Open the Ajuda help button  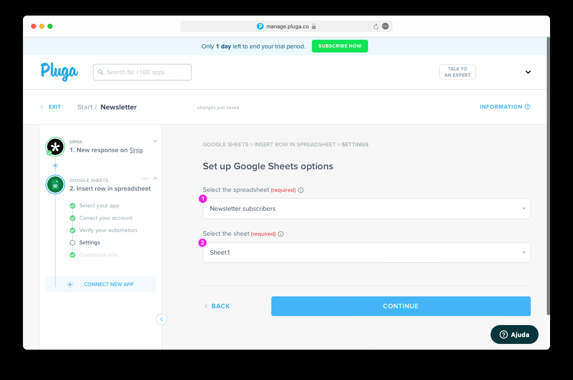point(514,334)
